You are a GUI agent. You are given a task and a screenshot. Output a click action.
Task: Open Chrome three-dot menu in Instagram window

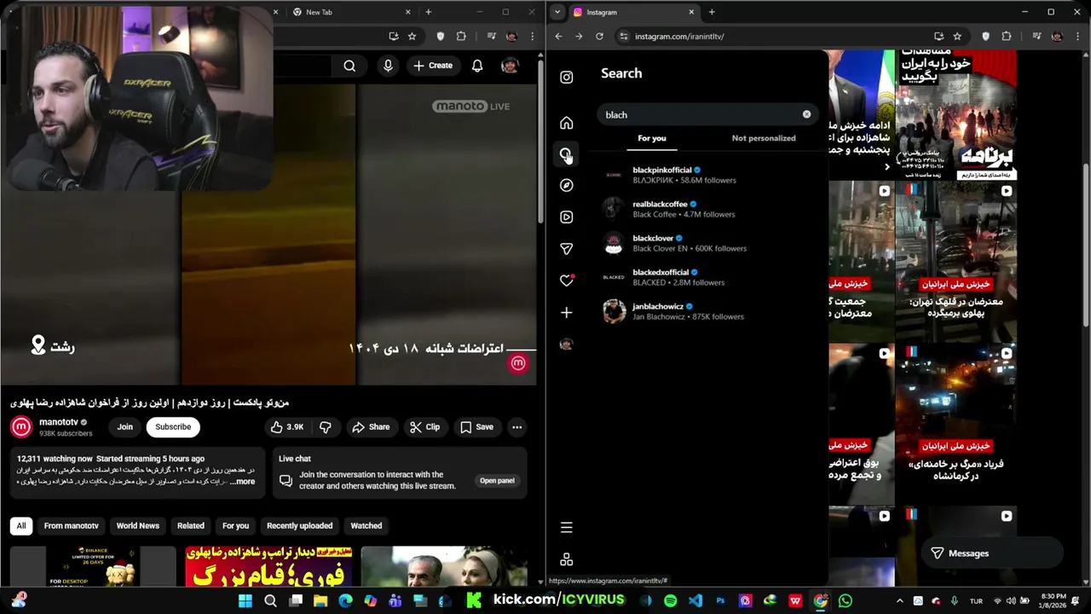coord(1077,37)
